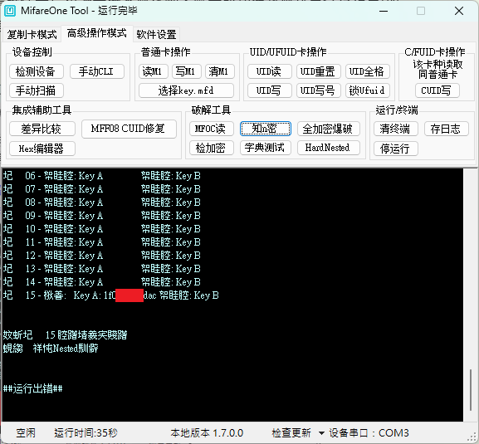Switch to 复制卡模式 tab

(x=32, y=34)
